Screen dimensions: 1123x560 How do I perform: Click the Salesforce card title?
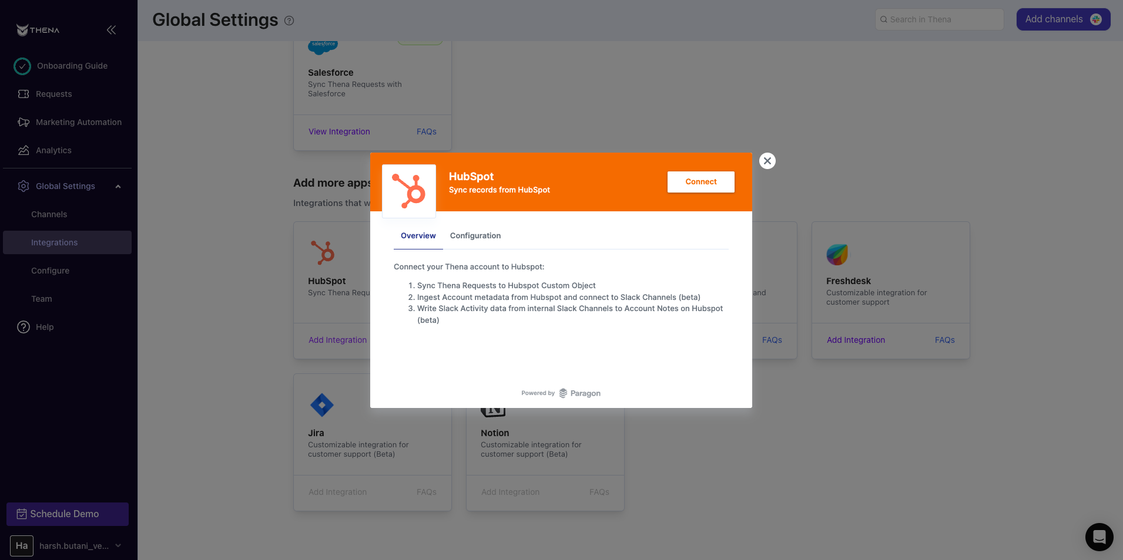[331, 73]
